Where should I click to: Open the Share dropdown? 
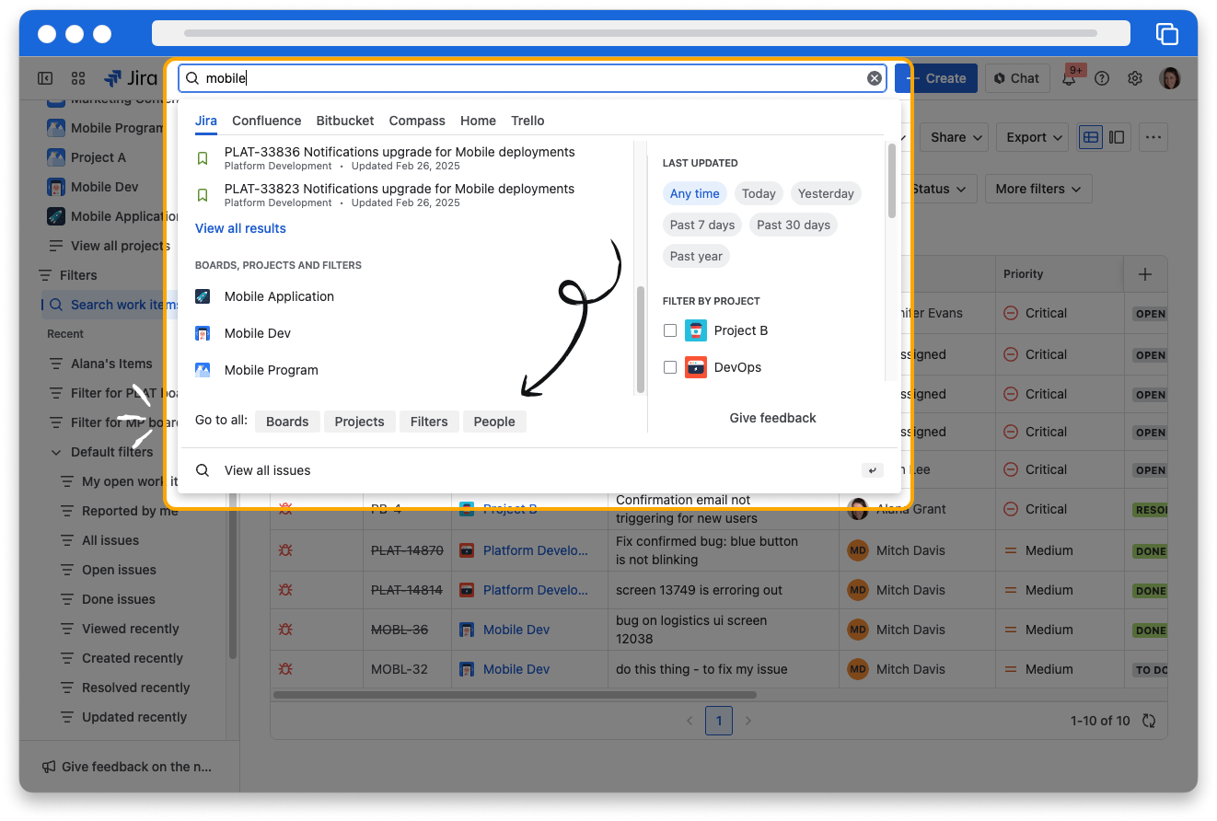(x=954, y=137)
